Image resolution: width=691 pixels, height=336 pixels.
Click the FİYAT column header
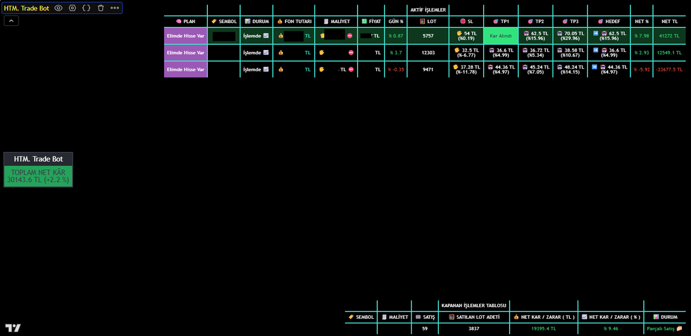tap(371, 21)
